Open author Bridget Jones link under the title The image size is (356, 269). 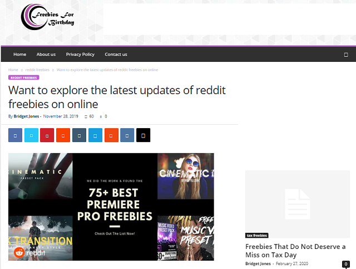(x=27, y=116)
